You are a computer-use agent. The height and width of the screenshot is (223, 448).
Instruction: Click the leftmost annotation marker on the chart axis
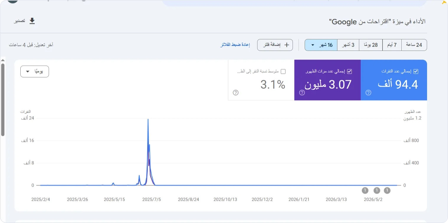point(365,190)
